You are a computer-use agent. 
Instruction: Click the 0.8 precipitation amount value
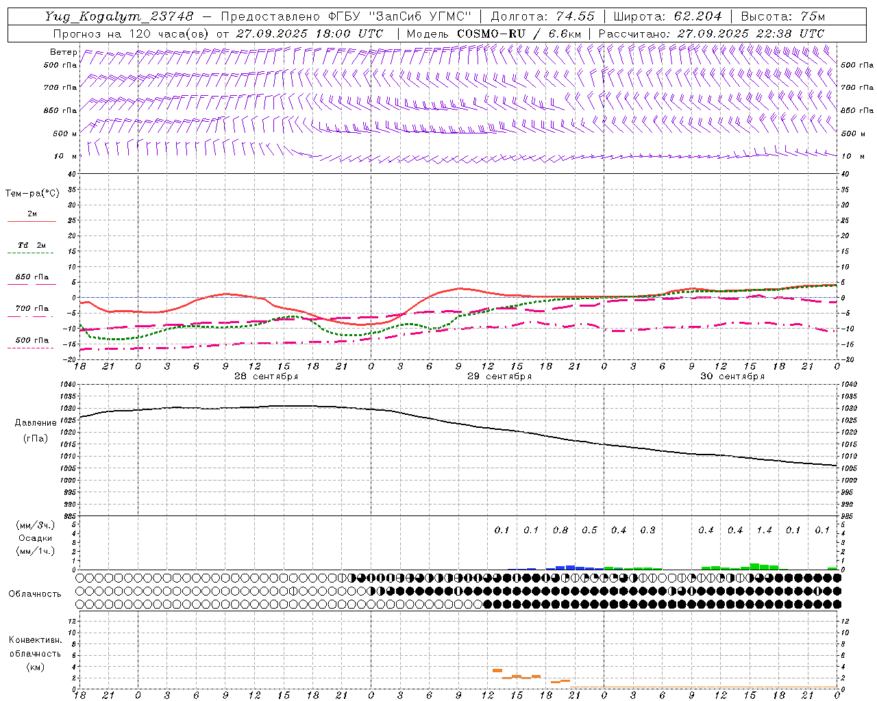point(560,531)
